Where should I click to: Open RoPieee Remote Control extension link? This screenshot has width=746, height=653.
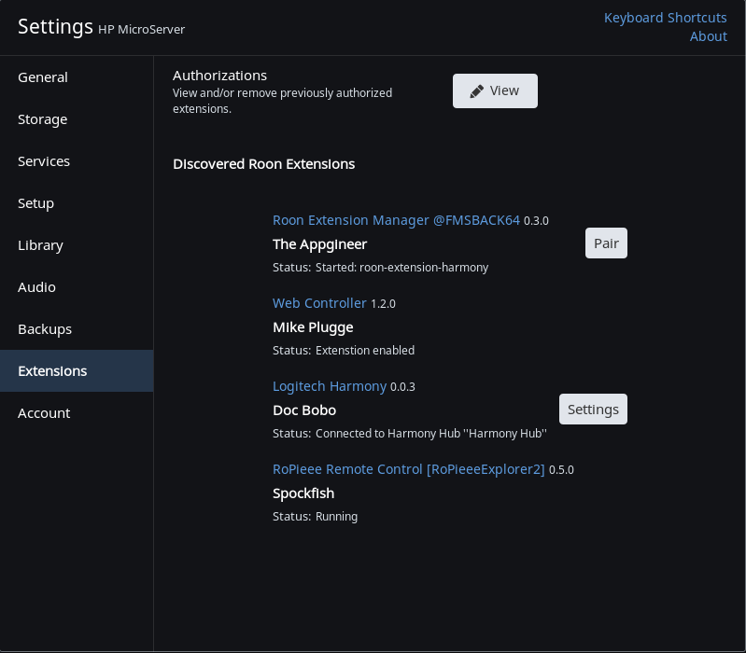(x=408, y=469)
